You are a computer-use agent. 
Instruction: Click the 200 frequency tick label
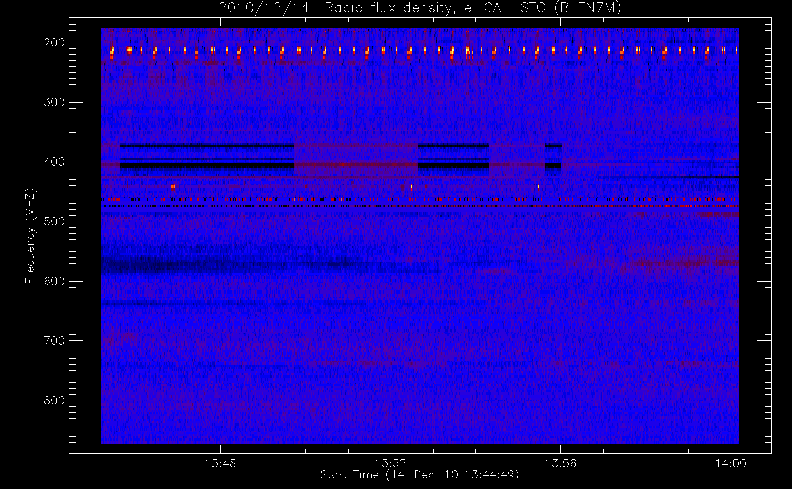click(54, 43)
